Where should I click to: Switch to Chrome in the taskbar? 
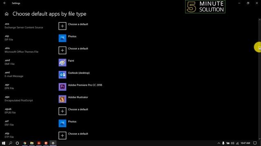point(25,143)
